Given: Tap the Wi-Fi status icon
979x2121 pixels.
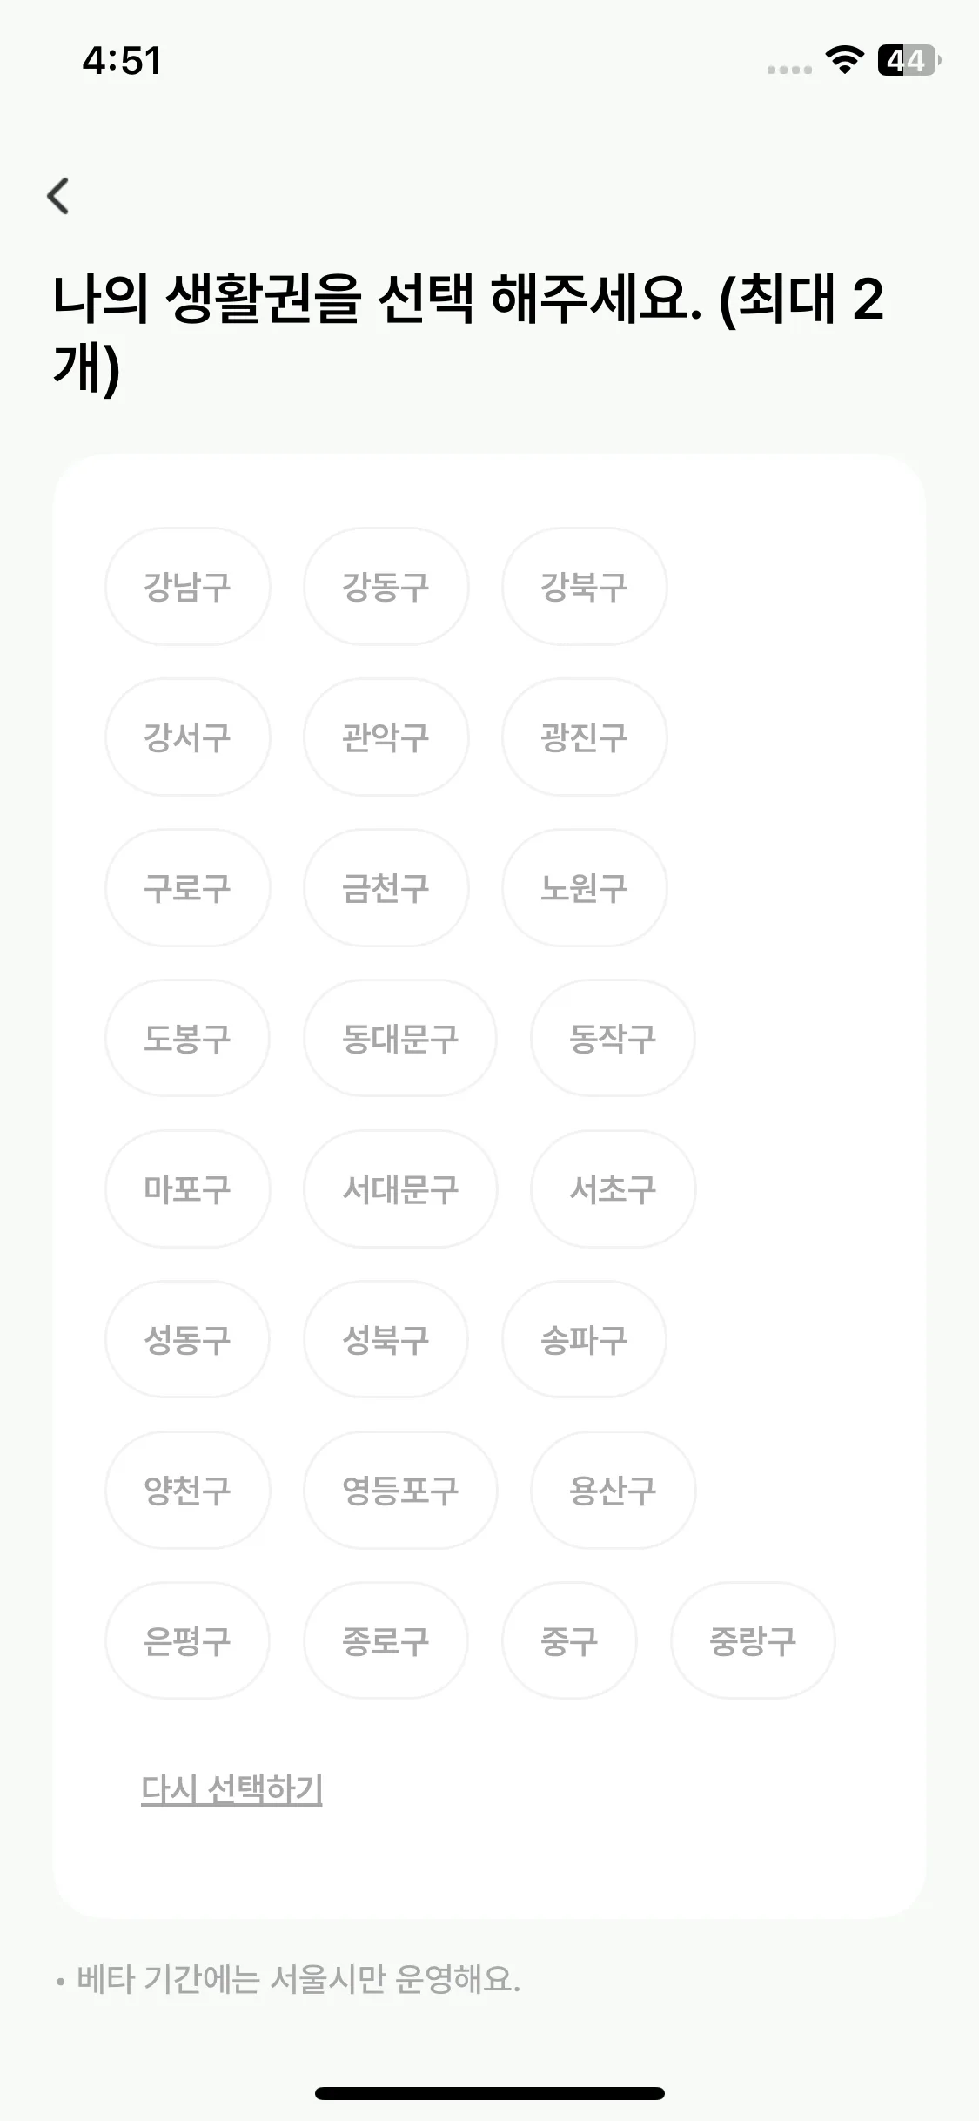Looking at the screenshot, I should (843, 60).
